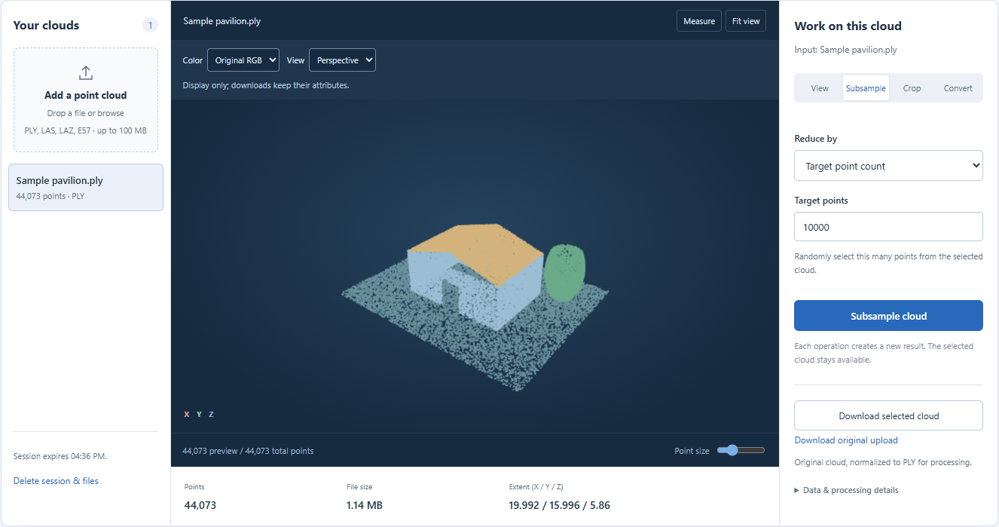
Task: Click the Fit view button
Action: click(x=746, y=21)
